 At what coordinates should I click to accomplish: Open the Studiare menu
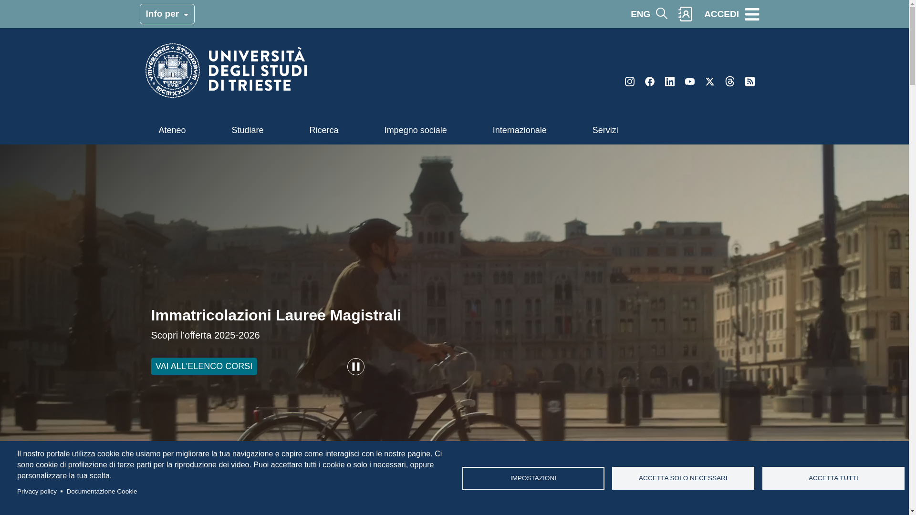(248, 130)
